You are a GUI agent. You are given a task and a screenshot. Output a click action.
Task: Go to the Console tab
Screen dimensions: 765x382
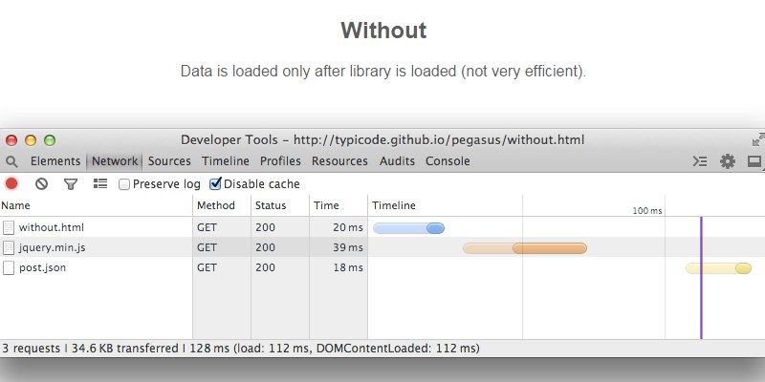click(x=448, y=161)
